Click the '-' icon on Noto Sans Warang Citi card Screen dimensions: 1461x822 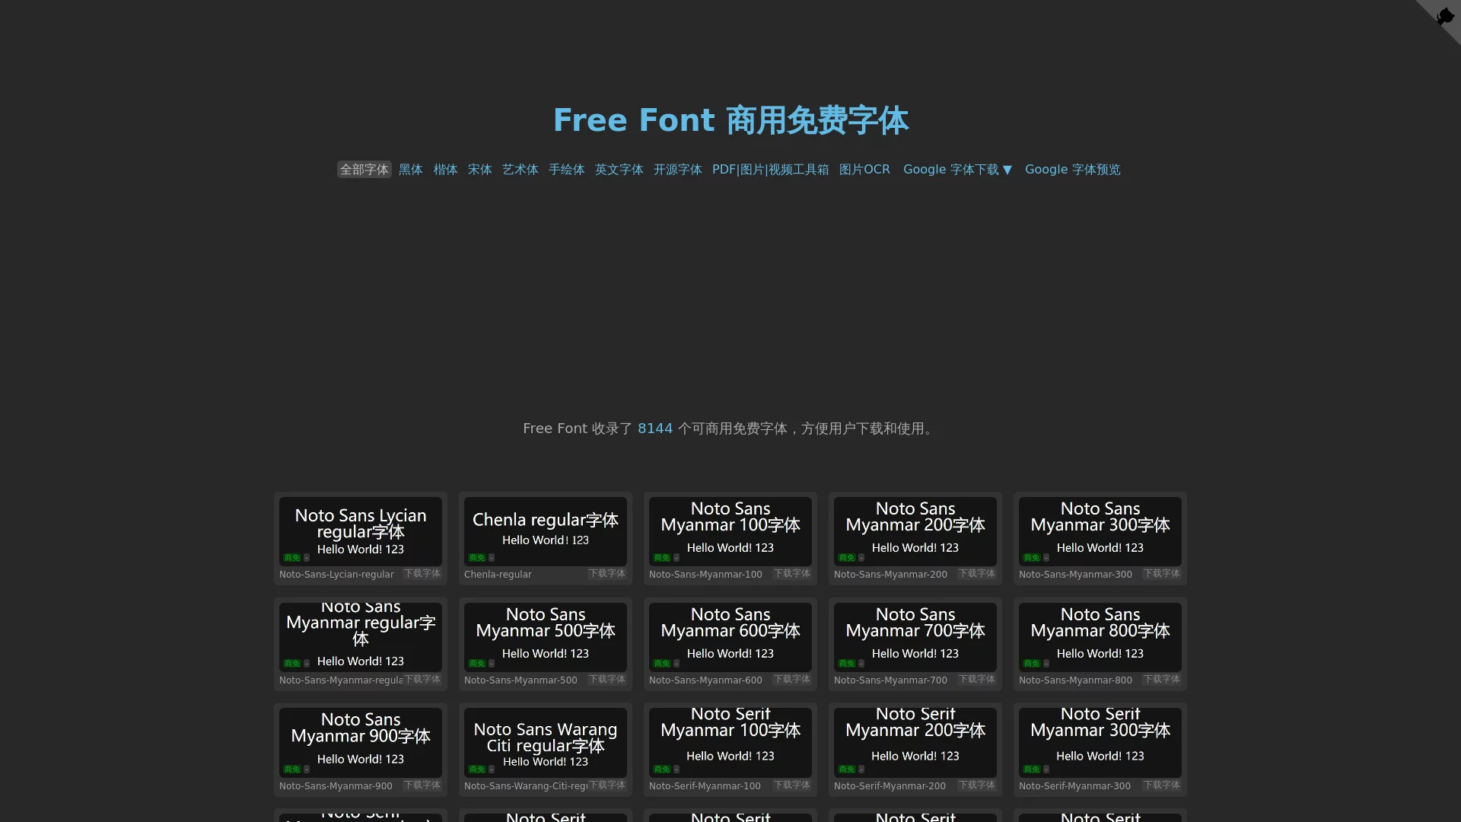[492, 769]
